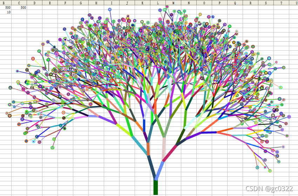Select column C header
The image size is (298, 196).
(x=19, y=3)
